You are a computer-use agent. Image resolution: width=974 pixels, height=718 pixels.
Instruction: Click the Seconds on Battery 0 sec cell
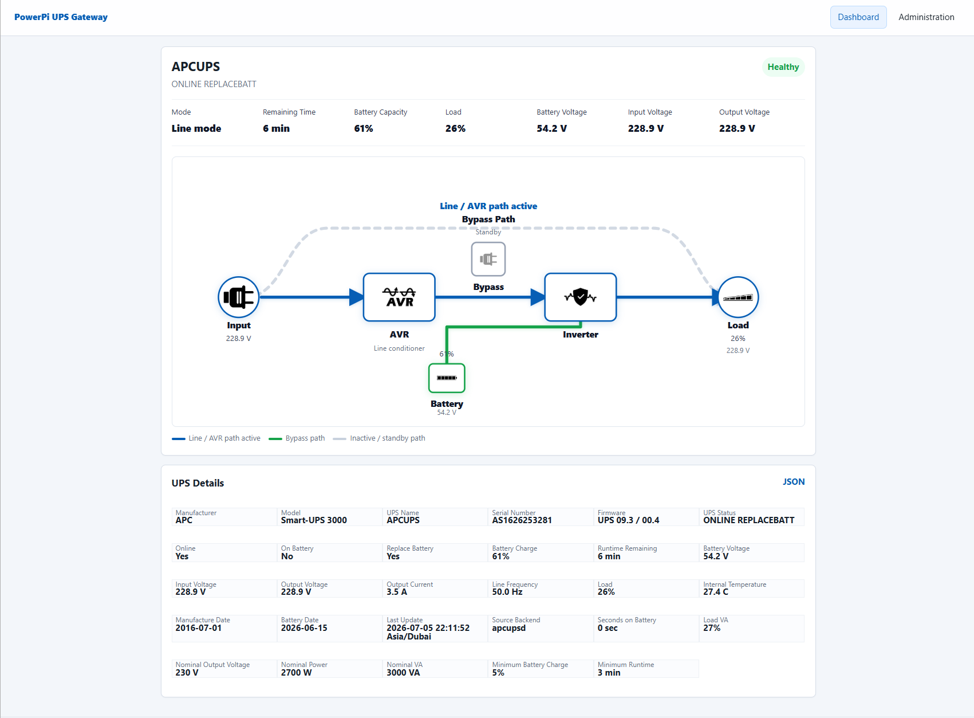point(646,629)
